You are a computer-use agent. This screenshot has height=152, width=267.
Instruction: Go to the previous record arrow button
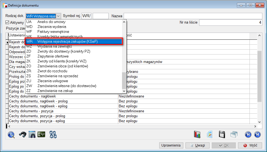[x=248, y=134]
